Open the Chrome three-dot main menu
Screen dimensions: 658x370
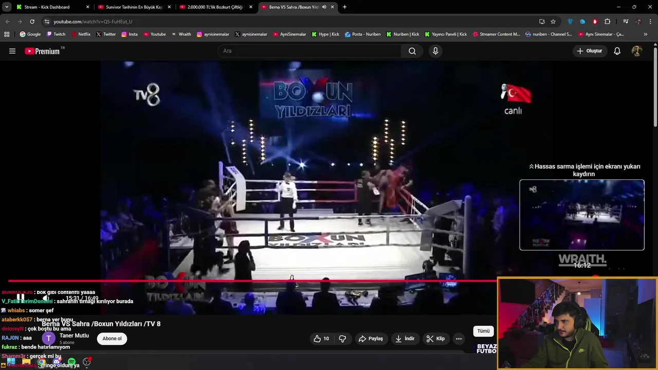(651, 22)
